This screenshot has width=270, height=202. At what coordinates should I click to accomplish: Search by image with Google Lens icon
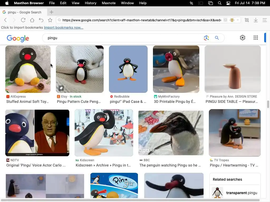coord(206,38)
